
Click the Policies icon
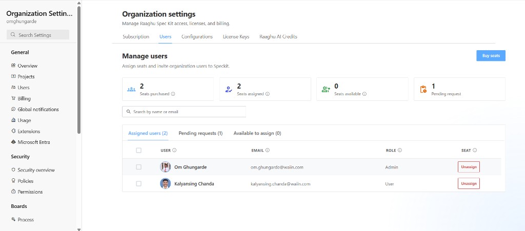(13, 181)
